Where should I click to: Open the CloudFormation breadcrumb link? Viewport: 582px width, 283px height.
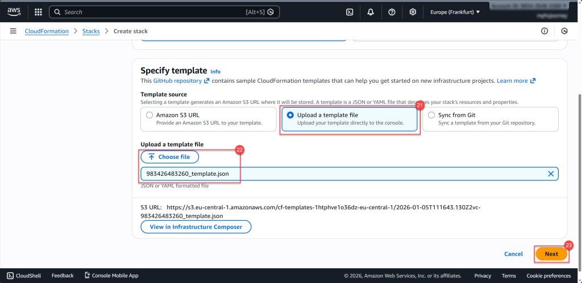click(47, 31)
